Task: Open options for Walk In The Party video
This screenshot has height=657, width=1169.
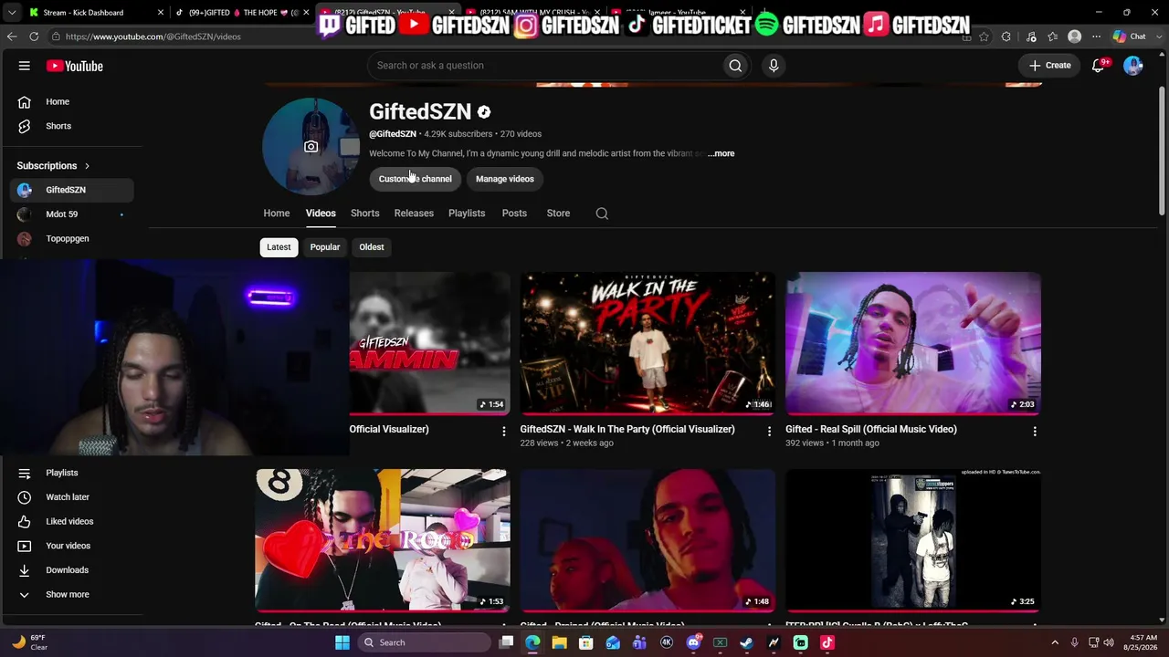Action: tap(769, 431)
